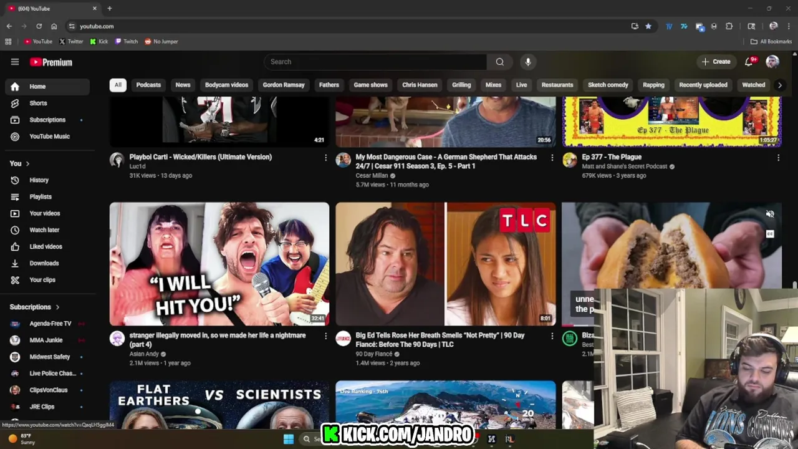798x449 pixels.
Task: Open Twitch bookmark in bookmarks bar
Action: 127,41
